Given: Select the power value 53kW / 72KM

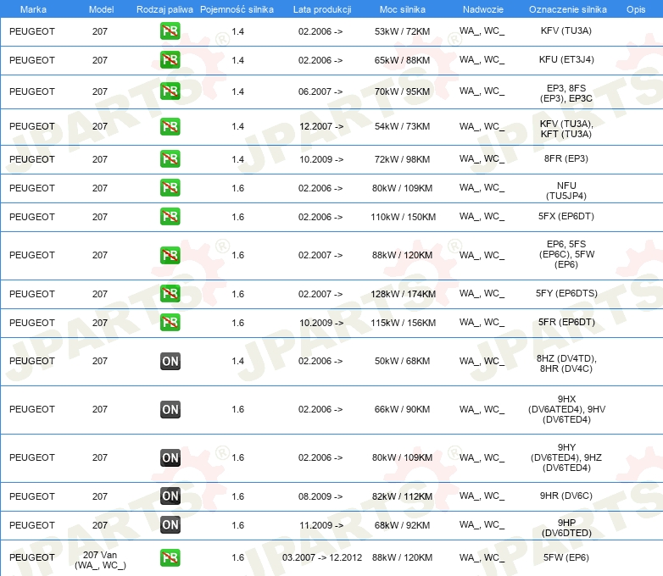Looking at the screenshot, I should coord(402,31).
